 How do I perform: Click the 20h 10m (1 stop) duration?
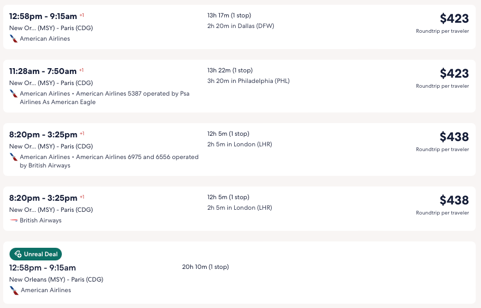click(x=206, y=267)
